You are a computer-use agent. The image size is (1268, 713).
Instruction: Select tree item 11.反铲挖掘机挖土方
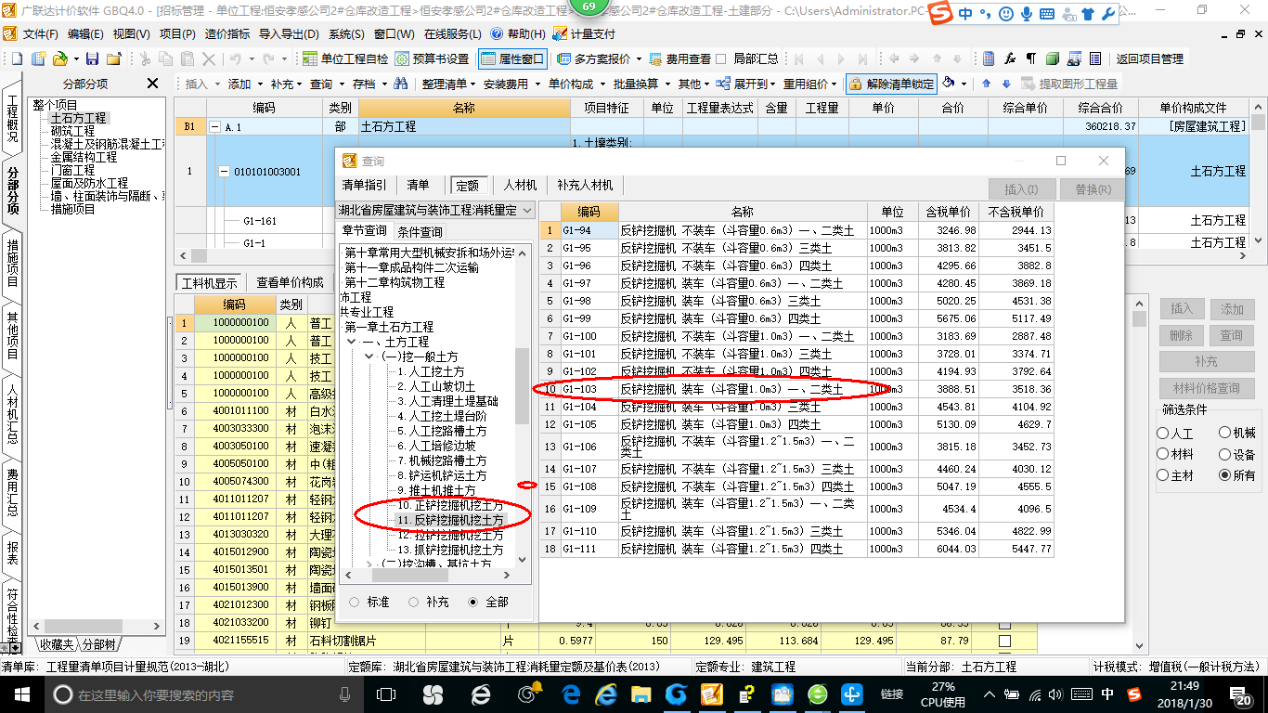(x=450, y=520)
